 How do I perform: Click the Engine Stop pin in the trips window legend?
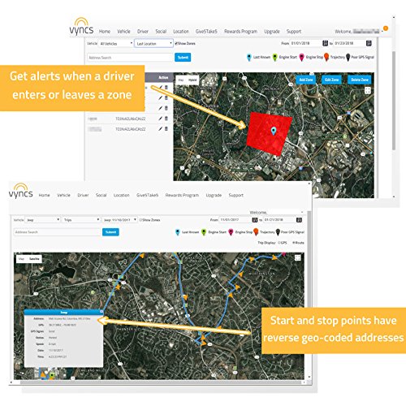231,232
